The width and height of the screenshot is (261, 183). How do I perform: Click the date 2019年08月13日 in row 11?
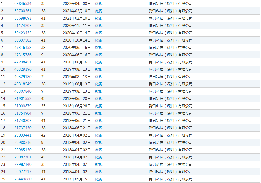point(77,77)
